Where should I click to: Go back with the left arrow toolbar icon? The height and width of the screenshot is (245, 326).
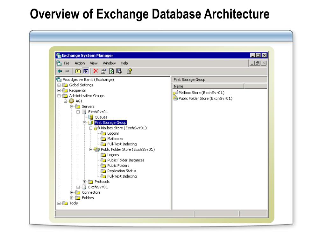pyautogui.click(x=60, y=71)
